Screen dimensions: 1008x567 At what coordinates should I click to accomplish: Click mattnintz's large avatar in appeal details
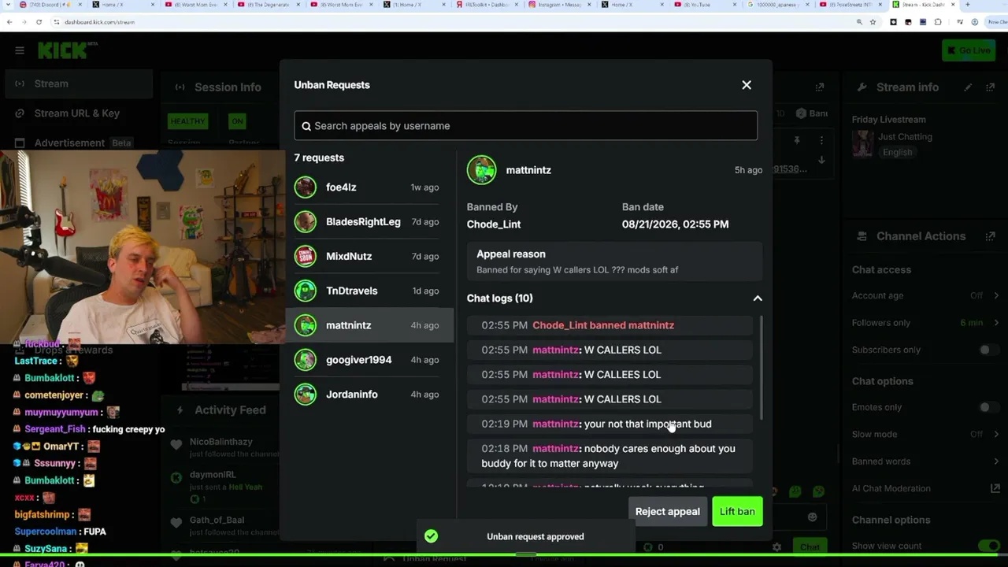[x=482, y=170]
